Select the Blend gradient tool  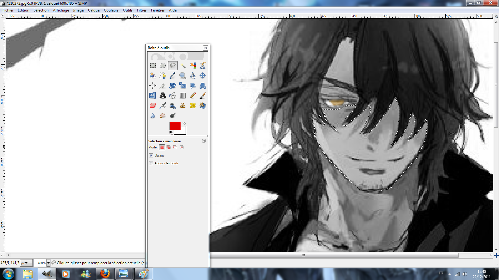pyautogui.click(x=183, y=96)
